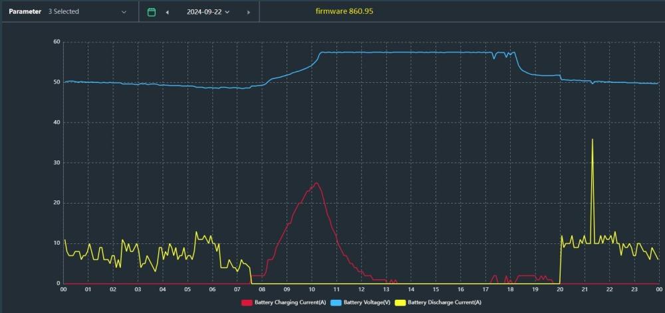This screenshot has height=313, width=665.
Task: Click the blue Battery Voltage legend swatch
Action: (336, 302)
